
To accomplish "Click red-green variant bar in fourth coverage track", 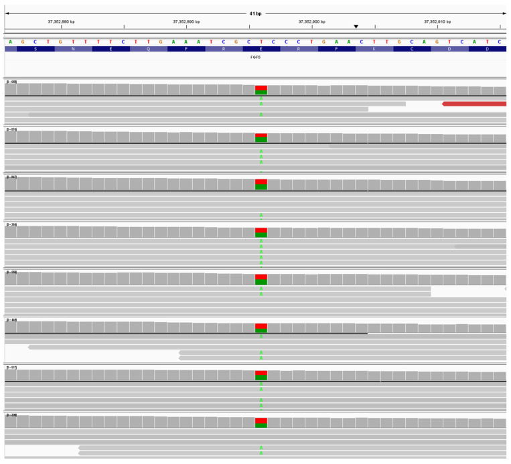I will (261, 232).
